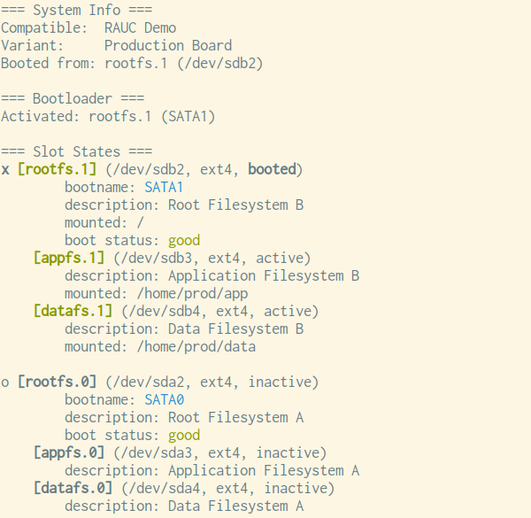Click the "x" marker before rootfs.1
Screen dimensions: 531x518
coord(5,170)
